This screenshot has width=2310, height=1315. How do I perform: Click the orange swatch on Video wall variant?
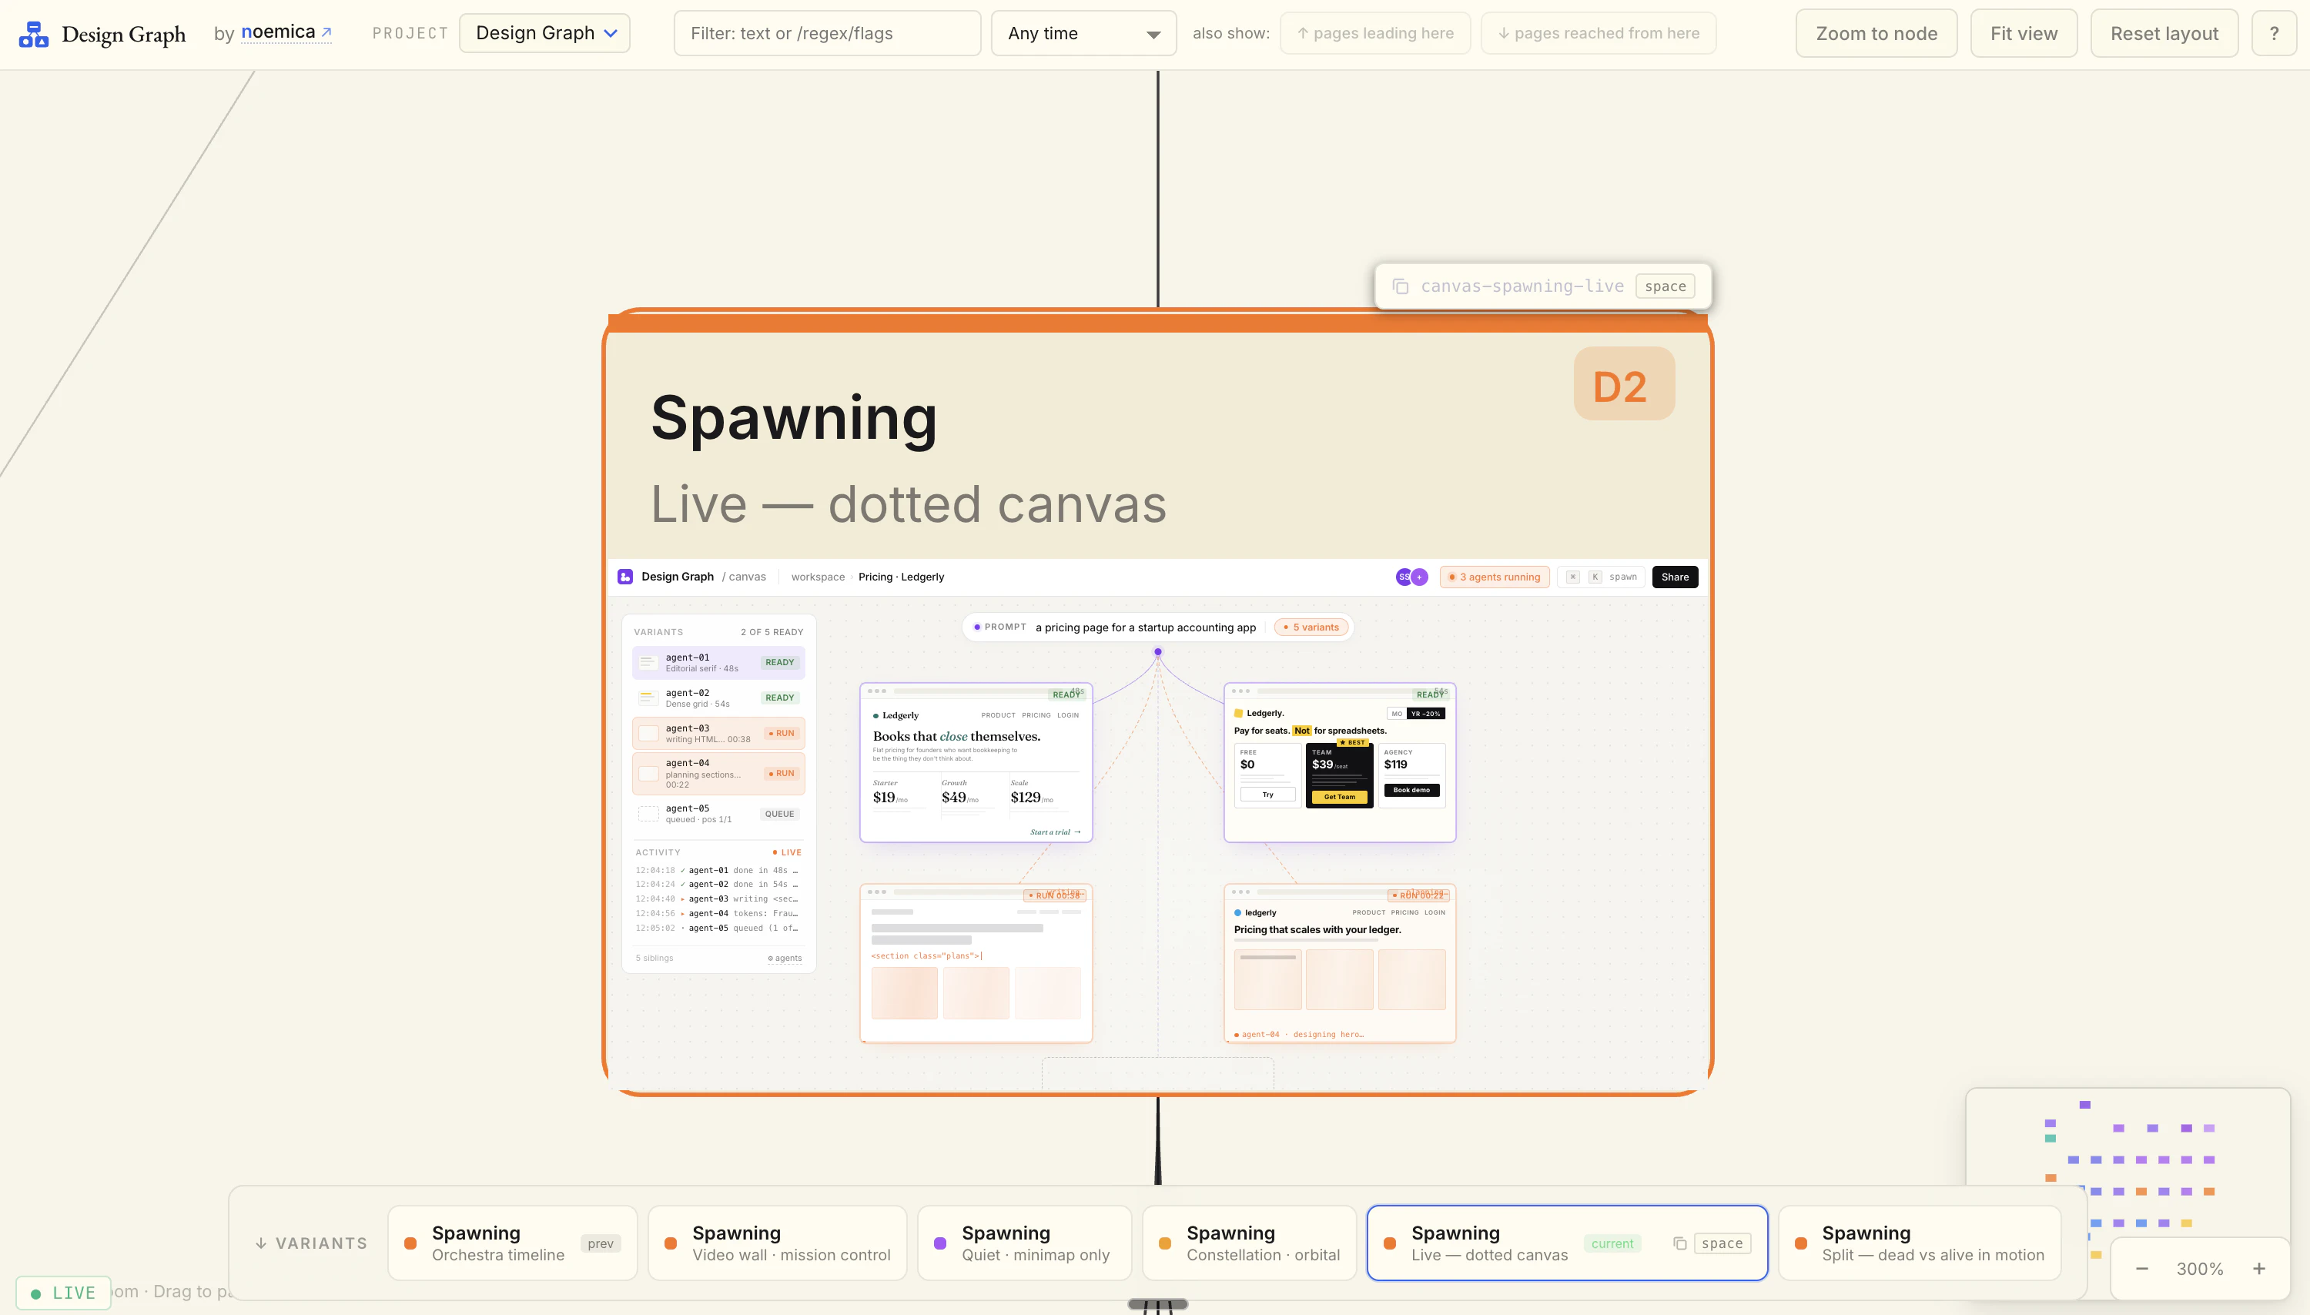coord(670,1242)
